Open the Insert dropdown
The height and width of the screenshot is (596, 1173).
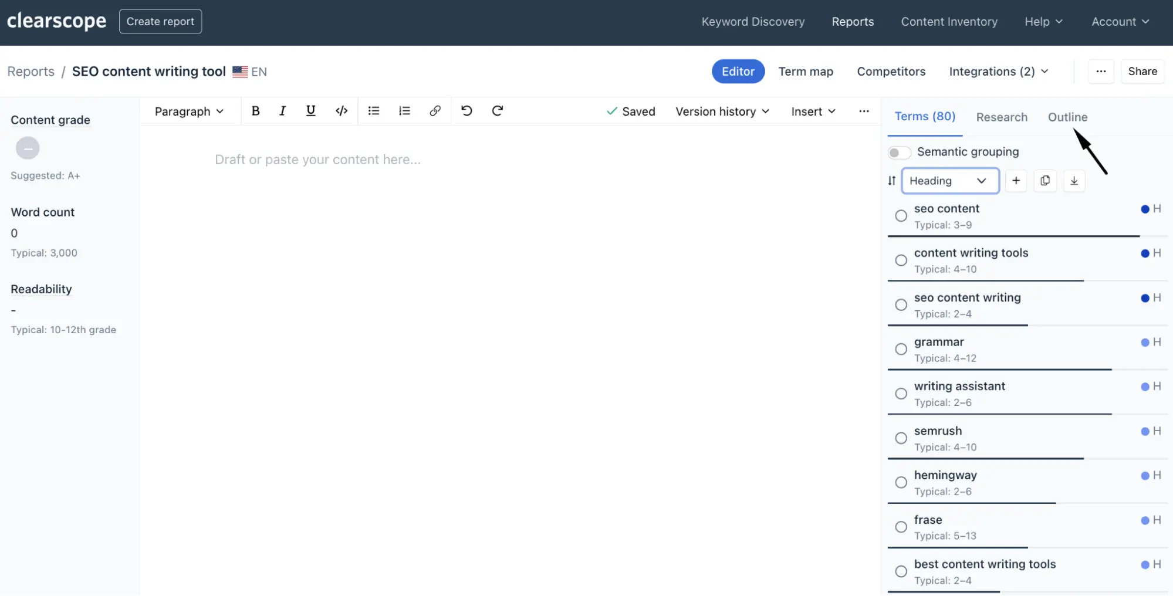point(813,111)
